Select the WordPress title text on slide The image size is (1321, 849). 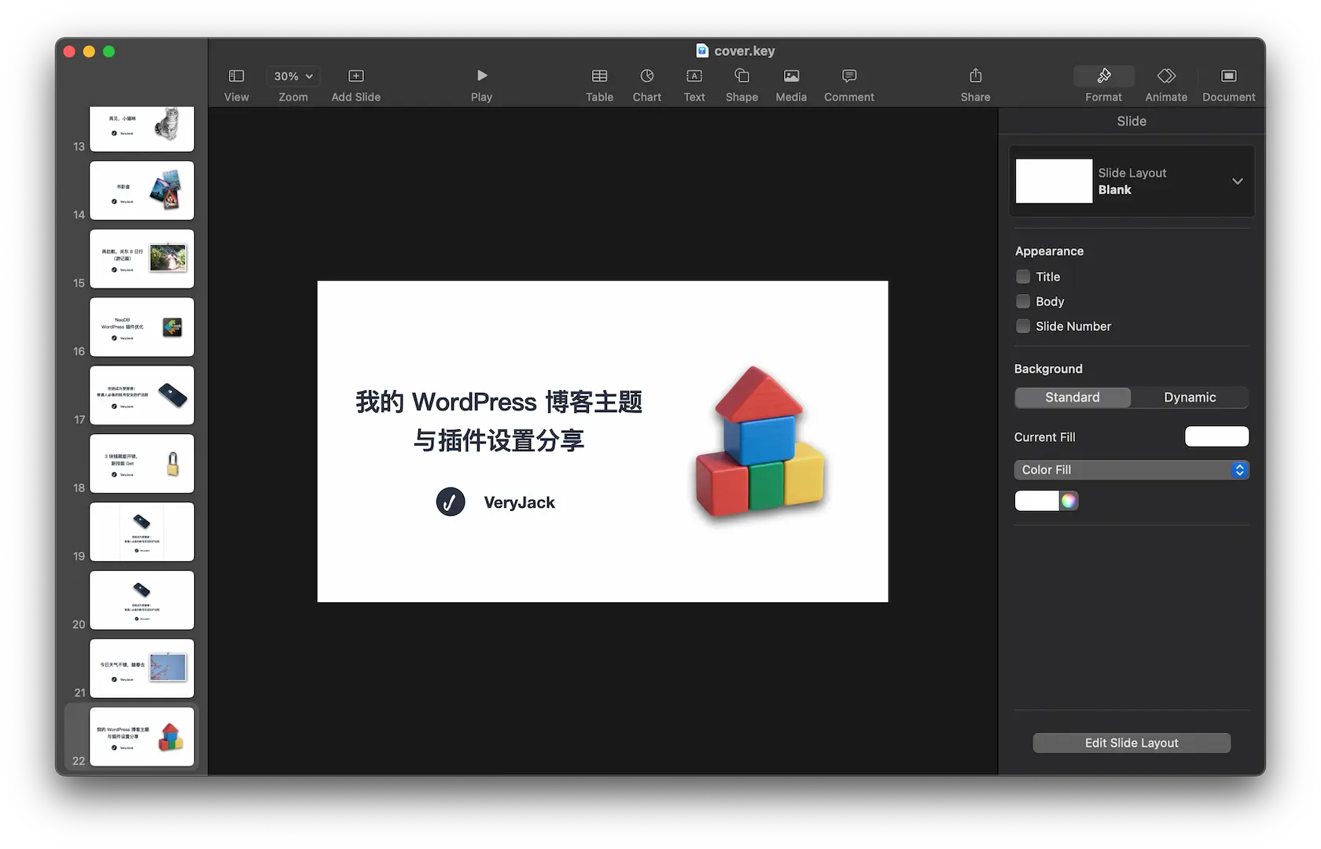499,421
